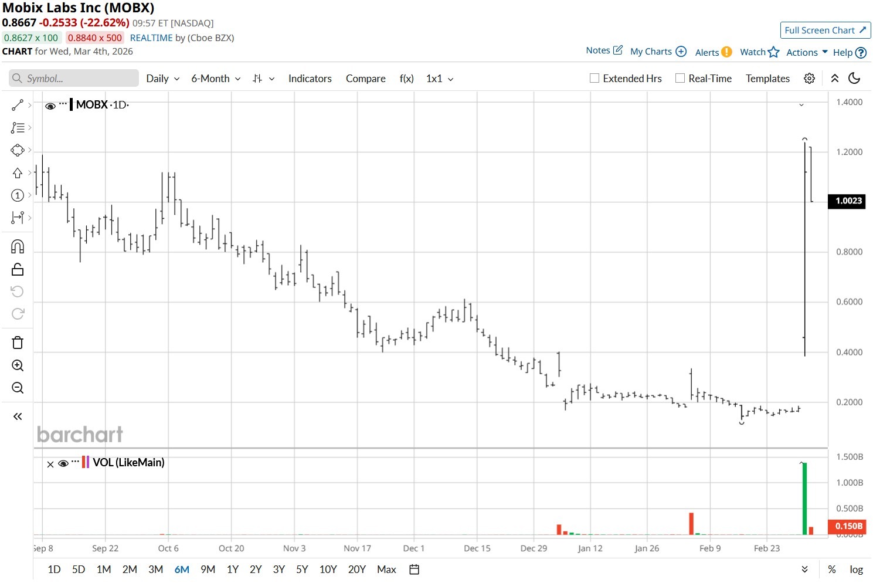The height and width of the screenshot is (583, 873).
Task: Enable the Extended Hrs checkbox
Action: [x=595, y=79]
